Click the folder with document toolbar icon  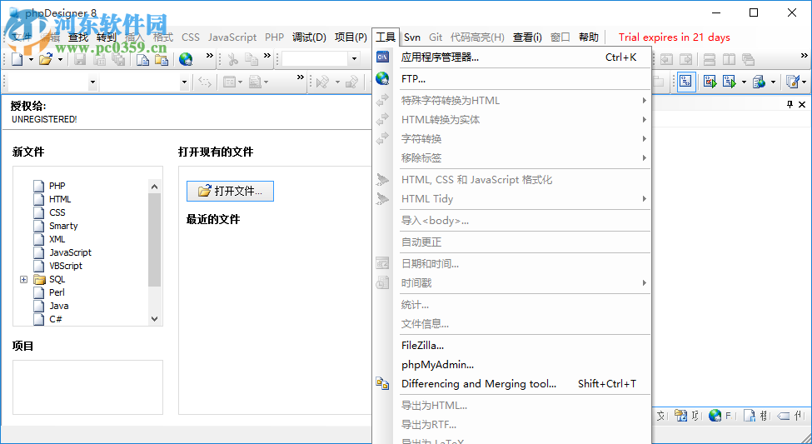tap(162, 60)
